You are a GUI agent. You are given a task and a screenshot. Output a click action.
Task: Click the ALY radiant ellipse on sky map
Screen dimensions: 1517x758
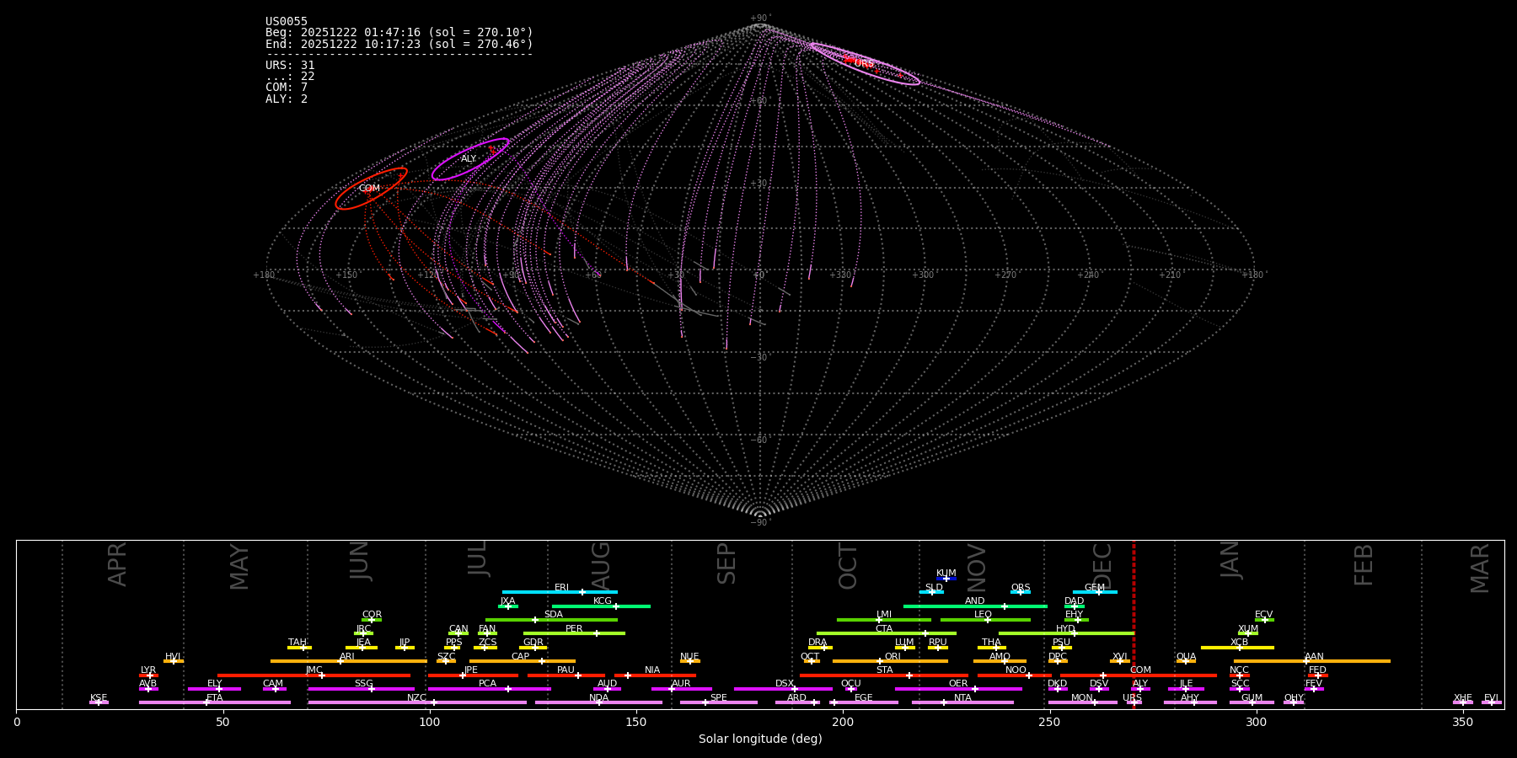(x=470, y=159)
